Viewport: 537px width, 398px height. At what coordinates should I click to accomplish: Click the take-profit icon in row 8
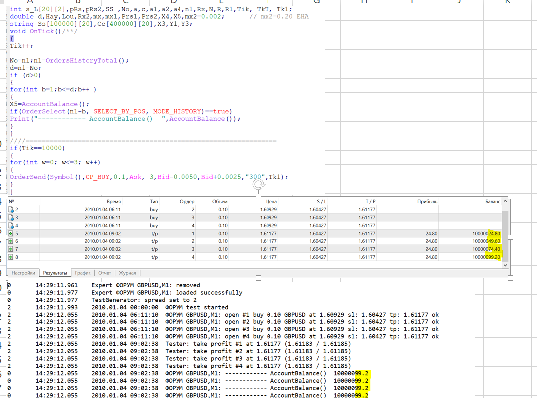pyautogui.click(x=11, y=257)
